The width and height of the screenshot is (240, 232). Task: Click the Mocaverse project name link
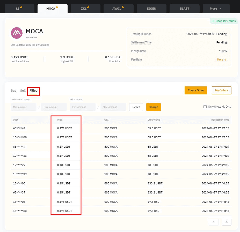coord(31,38)
